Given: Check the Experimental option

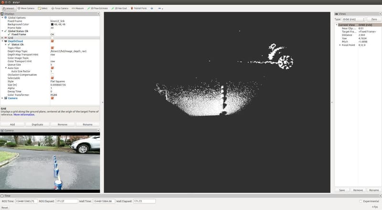Looking at the screenshot, I should [361, 201].
